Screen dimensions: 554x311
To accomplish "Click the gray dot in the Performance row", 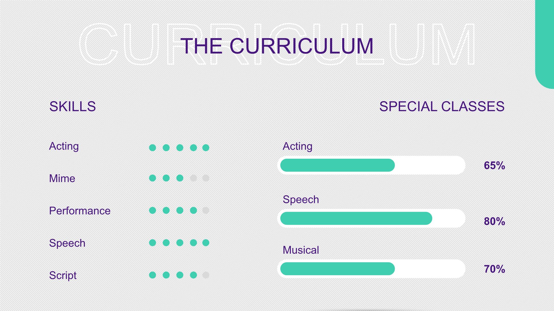I will (x=206, y=210).
